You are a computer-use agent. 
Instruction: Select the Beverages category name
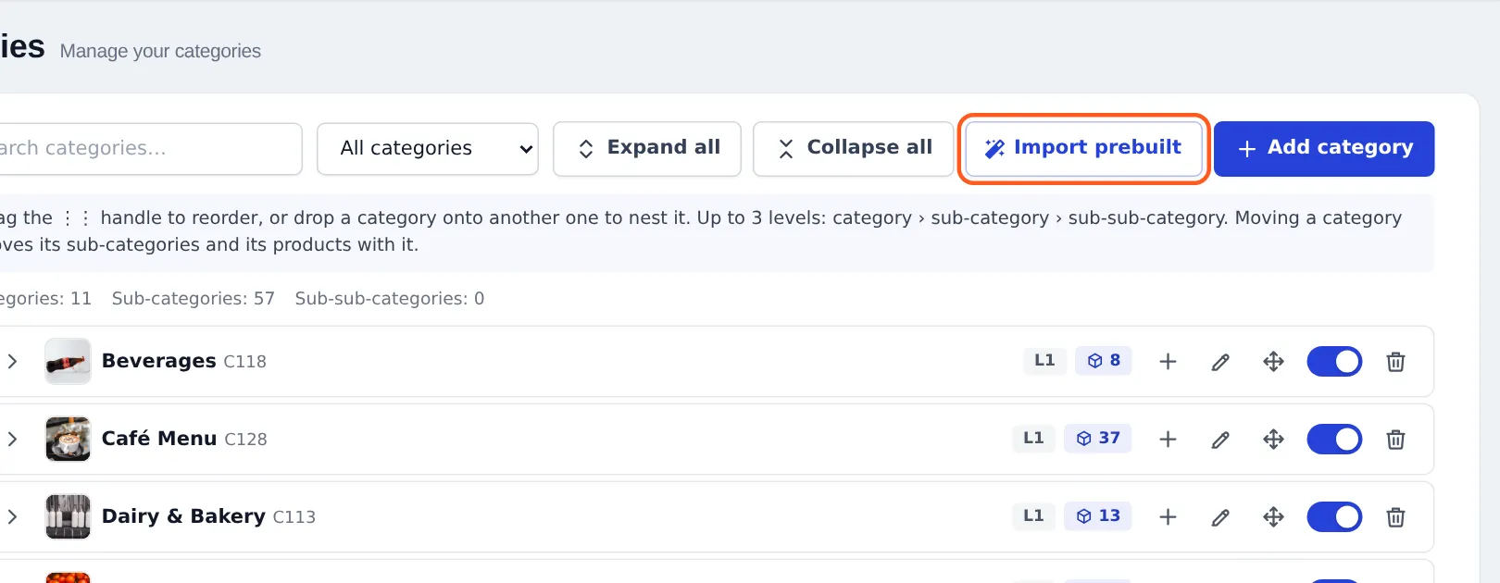(158, 361)
